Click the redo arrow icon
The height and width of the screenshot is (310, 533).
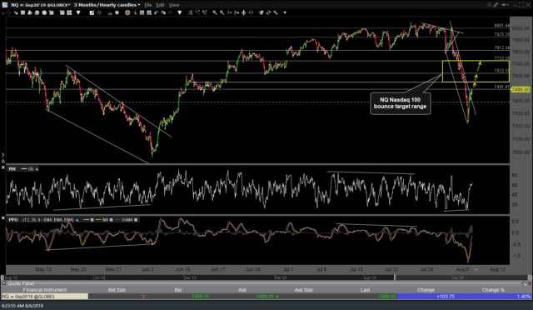(163, 12)
